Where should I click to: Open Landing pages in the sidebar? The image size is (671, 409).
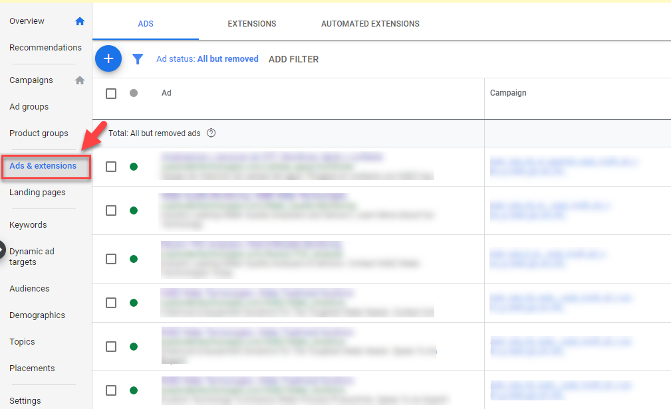(37, 193)
